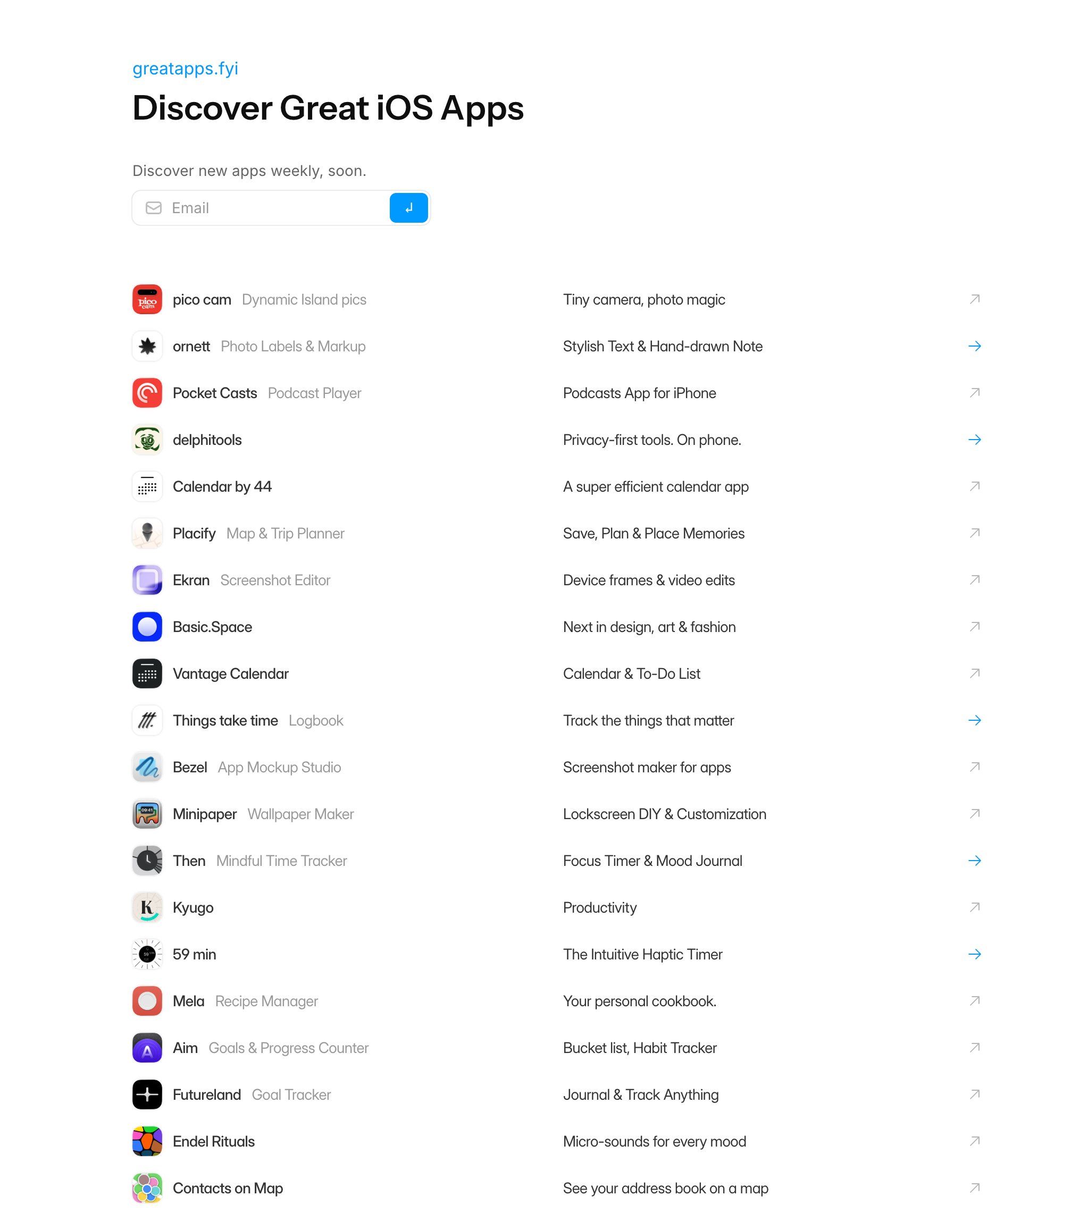Select the Kyugo app name
The height and width of the screenshot is (1213, 1088).
tap(193, 908)
